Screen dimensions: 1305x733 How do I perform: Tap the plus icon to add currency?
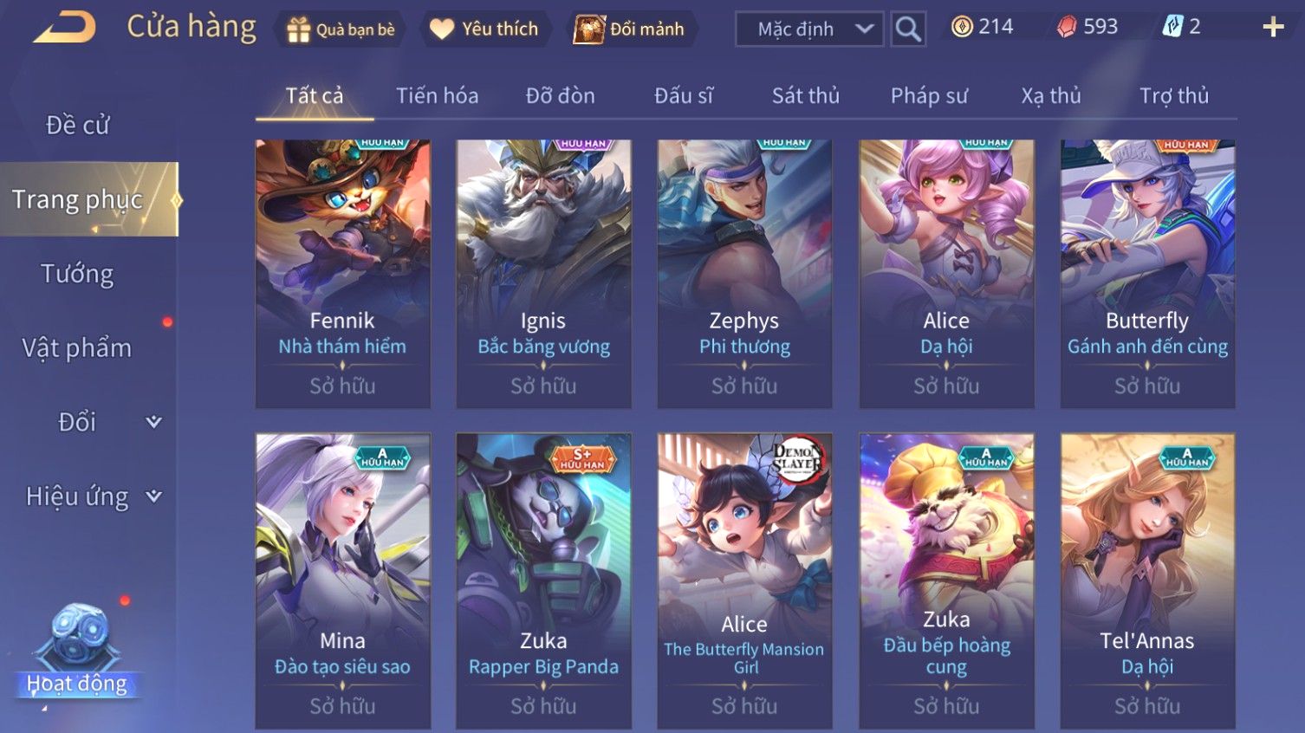pyautogui.click(x=1273, y=28)
